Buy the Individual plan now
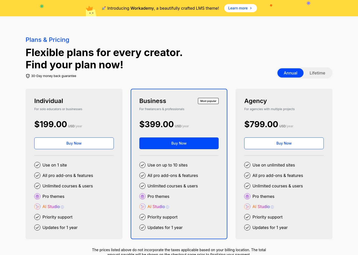The width and height of the screenshot is (358, 255). pos(74,143)
